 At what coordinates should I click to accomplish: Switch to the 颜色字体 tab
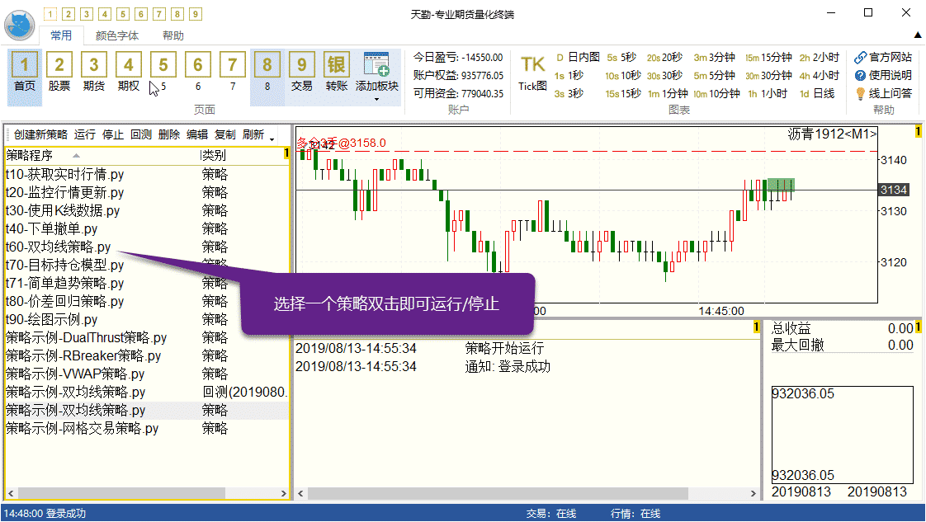[x=116, y=35]
